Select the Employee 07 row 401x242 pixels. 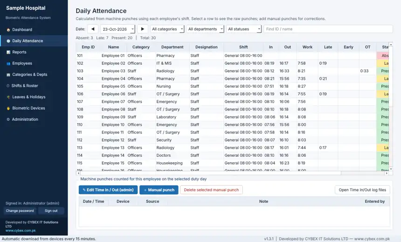click(x=232, y=102)
